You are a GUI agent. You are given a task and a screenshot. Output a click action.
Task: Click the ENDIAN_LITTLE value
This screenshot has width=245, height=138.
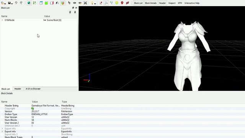point(39,114)
